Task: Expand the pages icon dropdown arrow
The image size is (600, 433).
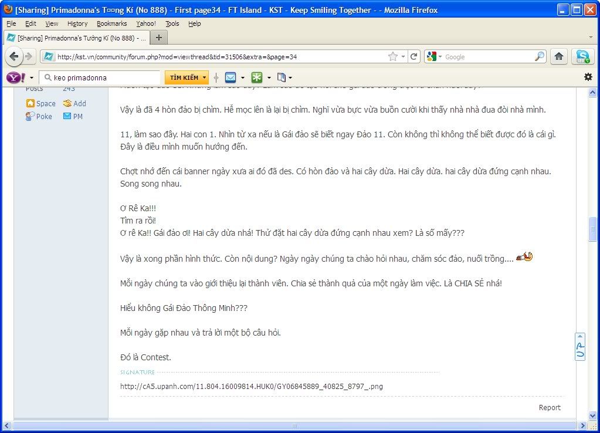Action: [x=290, y=77]
